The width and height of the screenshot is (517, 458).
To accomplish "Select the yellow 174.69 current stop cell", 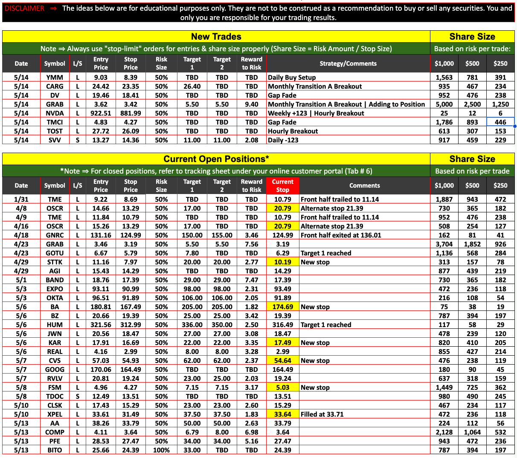I will [x=282, y=307].
